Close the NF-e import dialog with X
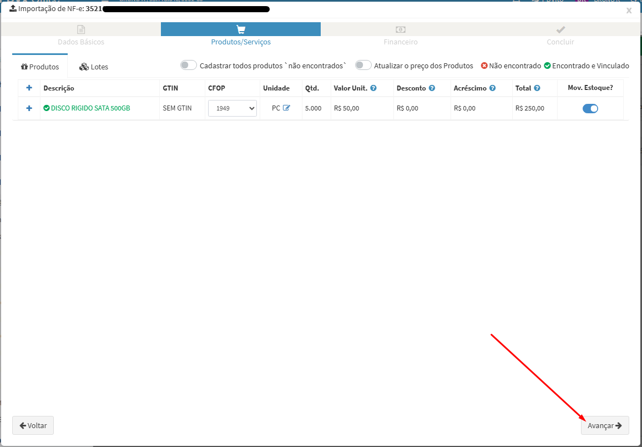 click(629, 11)
